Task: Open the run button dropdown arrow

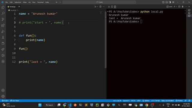Action: click(97, 7)
